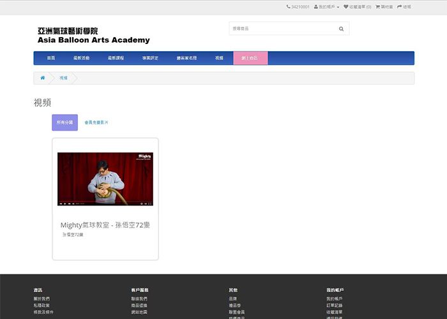Click the home icon in breadcrumb

[x=42, y=78]
